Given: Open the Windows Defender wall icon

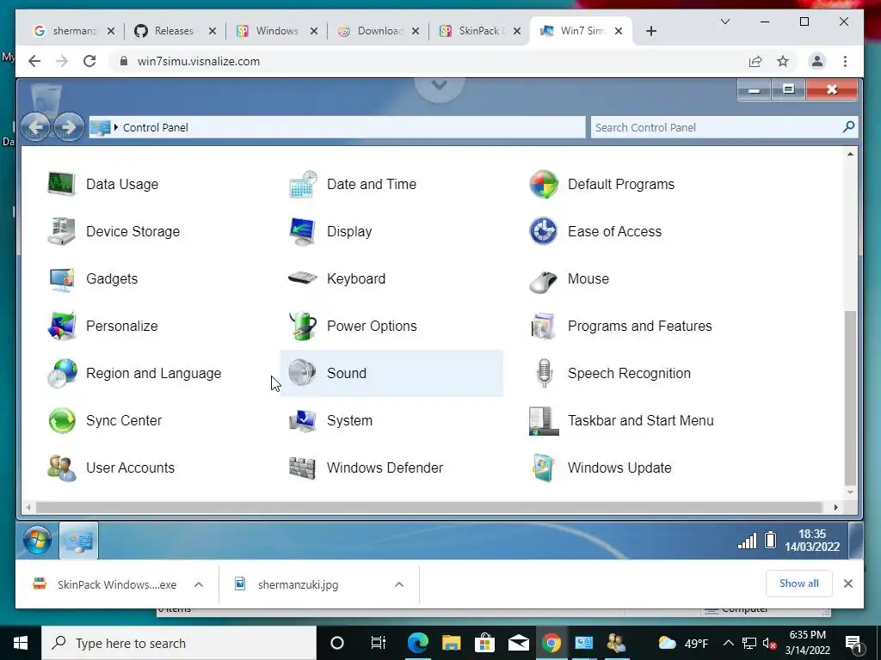Looking at the screenshot, I should coord(303,468).
